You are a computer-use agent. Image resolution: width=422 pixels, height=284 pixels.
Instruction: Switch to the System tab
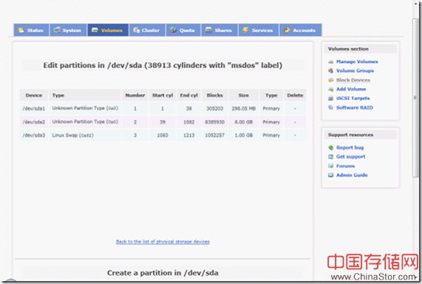[68, 30]
